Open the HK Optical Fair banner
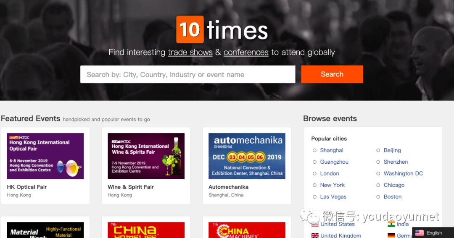Screen dimensions: 454x238 [45, 156]
